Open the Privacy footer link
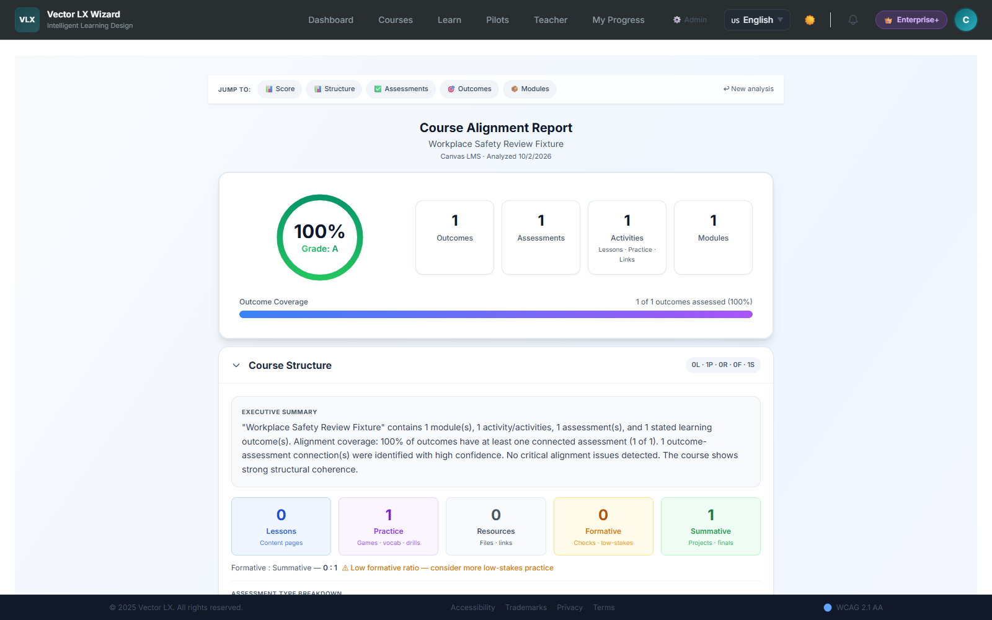Screen dimensions: 992x620 click(570, 608)
